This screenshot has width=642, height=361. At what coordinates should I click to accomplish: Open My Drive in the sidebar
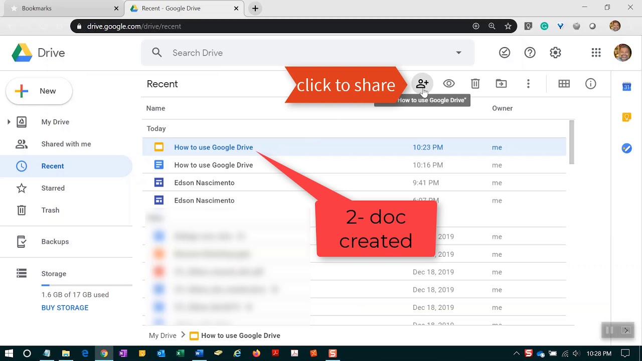pyautogui.click(x=55, y=122)
